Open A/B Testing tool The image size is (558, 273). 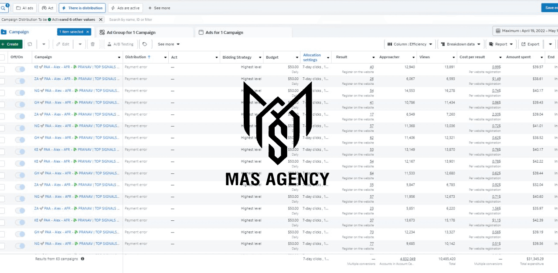click(120, 44)
